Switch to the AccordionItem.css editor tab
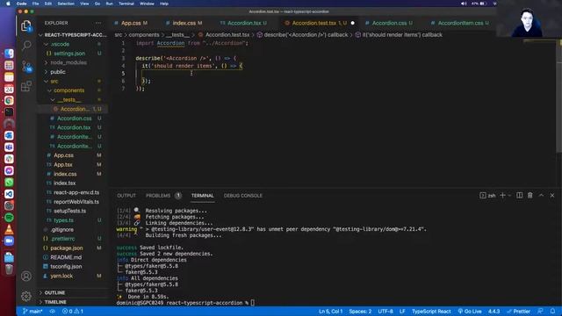 pyautogui.click(x=460, y=23)
